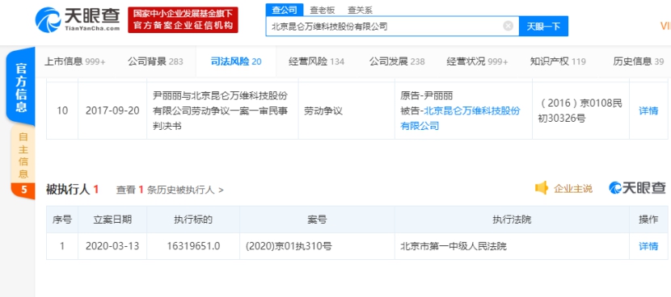Switch to the 官方信息 side tab
Viewport: 671px width, 297px height.
tap(21, 87)
